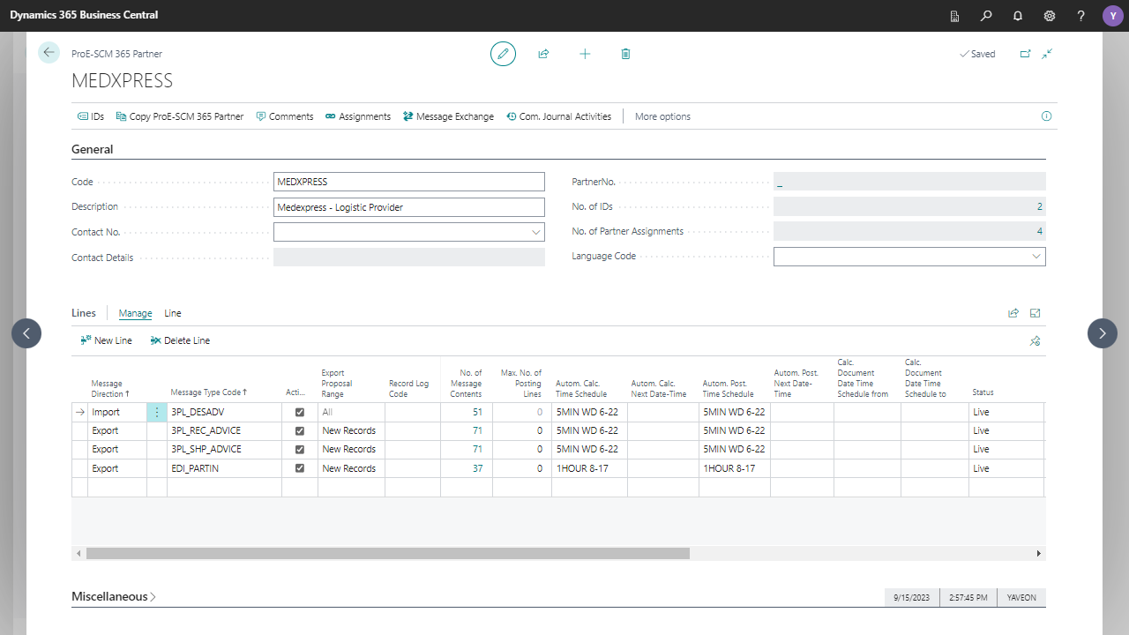
Task: Show the information icon on action bar
Action: click(x=1047, y=116)
